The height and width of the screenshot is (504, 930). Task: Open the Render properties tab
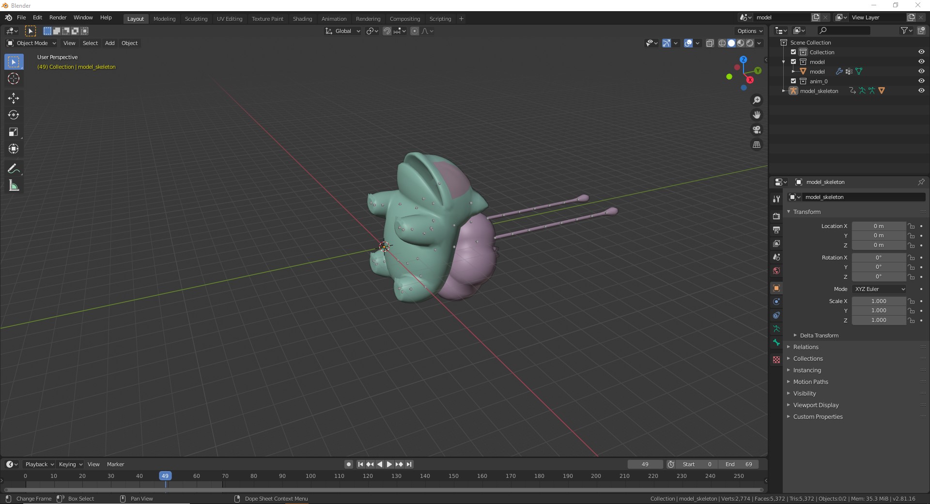776,216
